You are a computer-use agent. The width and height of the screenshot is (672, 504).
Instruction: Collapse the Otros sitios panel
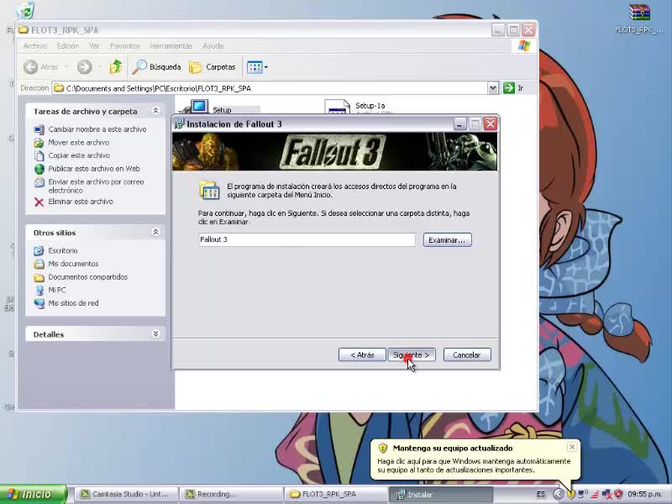(x=155, y=232)
